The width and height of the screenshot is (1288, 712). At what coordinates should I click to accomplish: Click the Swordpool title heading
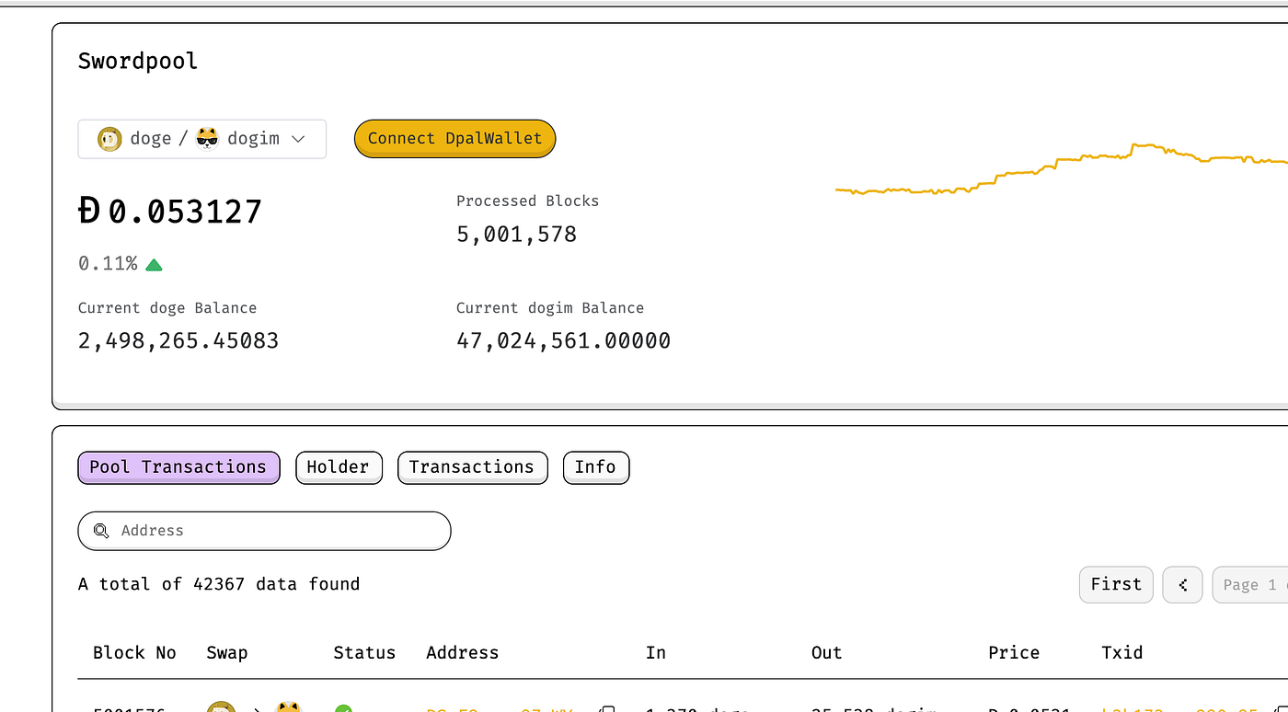(x=138, y=62)
